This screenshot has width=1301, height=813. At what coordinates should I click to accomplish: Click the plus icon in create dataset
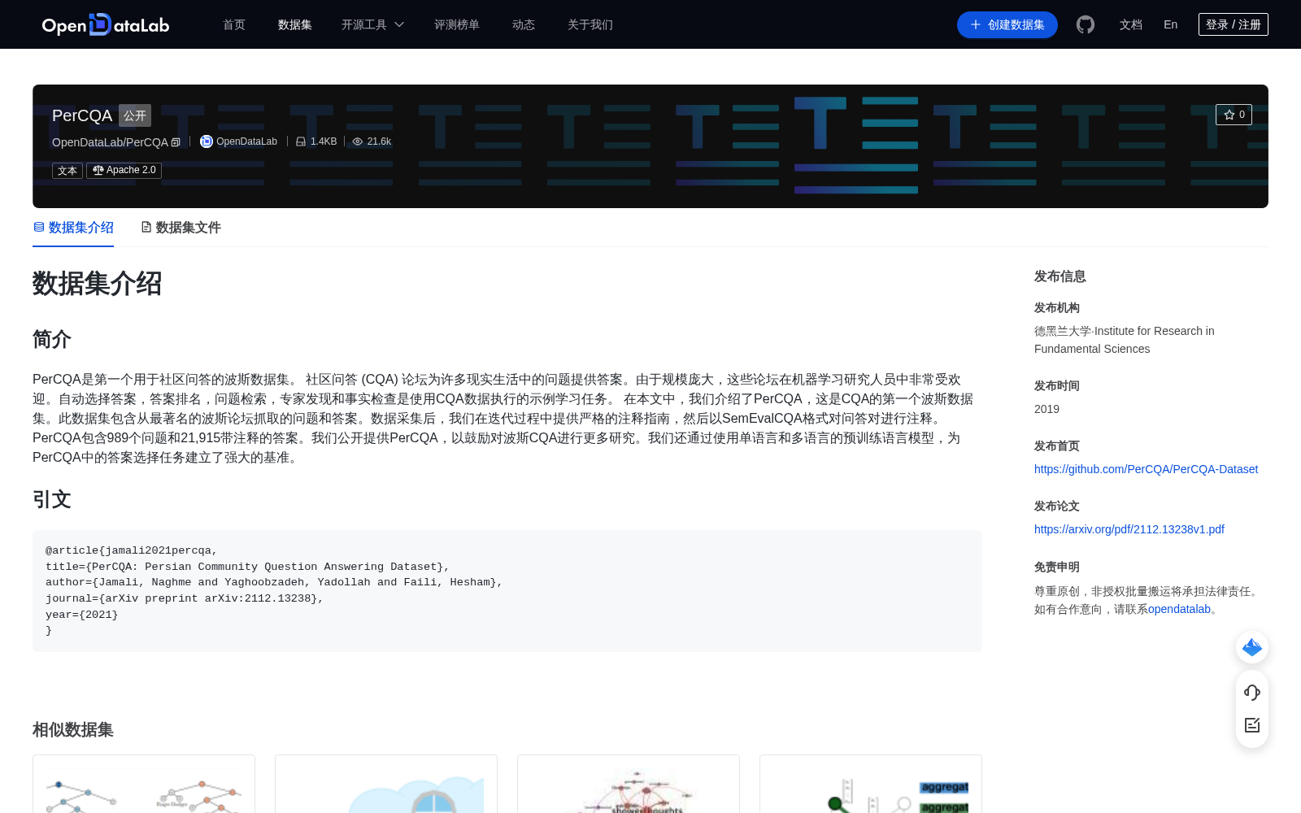coord(976,24)
